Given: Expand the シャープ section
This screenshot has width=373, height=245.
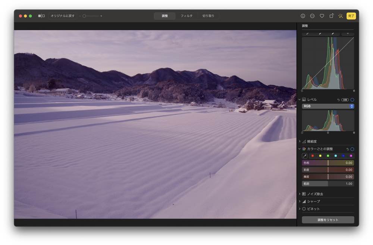Looking at the screenshot, I should pos(300,201).
